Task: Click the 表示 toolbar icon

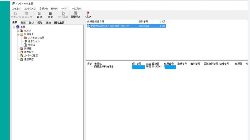Action: tap(39, 15)
